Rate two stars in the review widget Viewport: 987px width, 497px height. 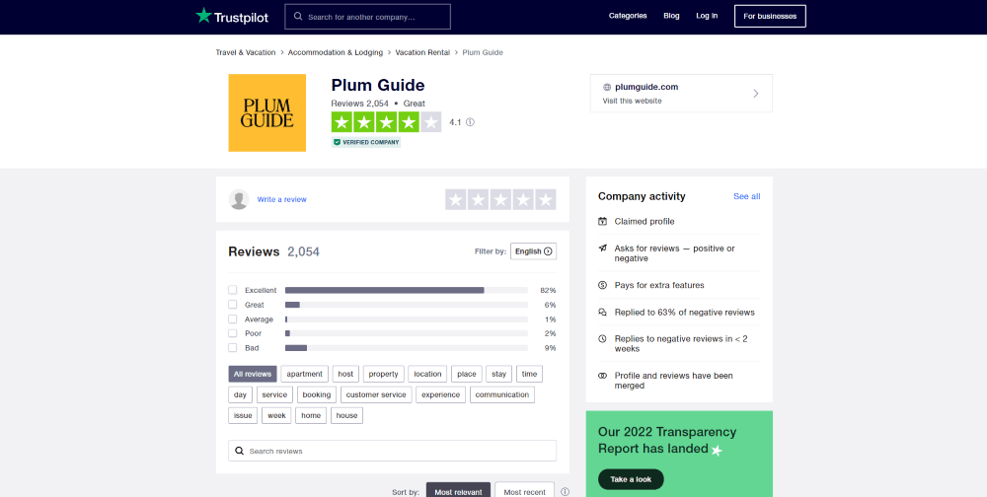tap(479, 199)
